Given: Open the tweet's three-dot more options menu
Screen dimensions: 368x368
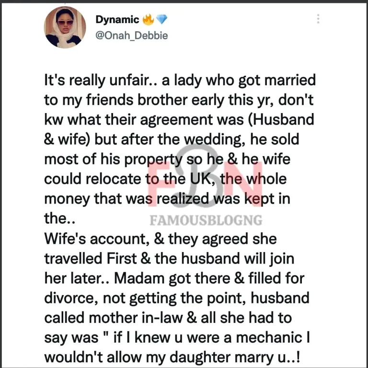Looking at the screenshot, I should (318, 19).
